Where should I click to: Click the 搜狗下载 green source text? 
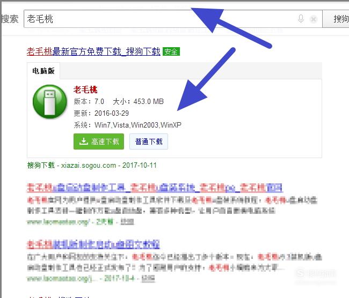tap(41, 165)
